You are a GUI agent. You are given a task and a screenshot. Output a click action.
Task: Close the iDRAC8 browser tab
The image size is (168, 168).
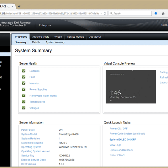[13, 7]
